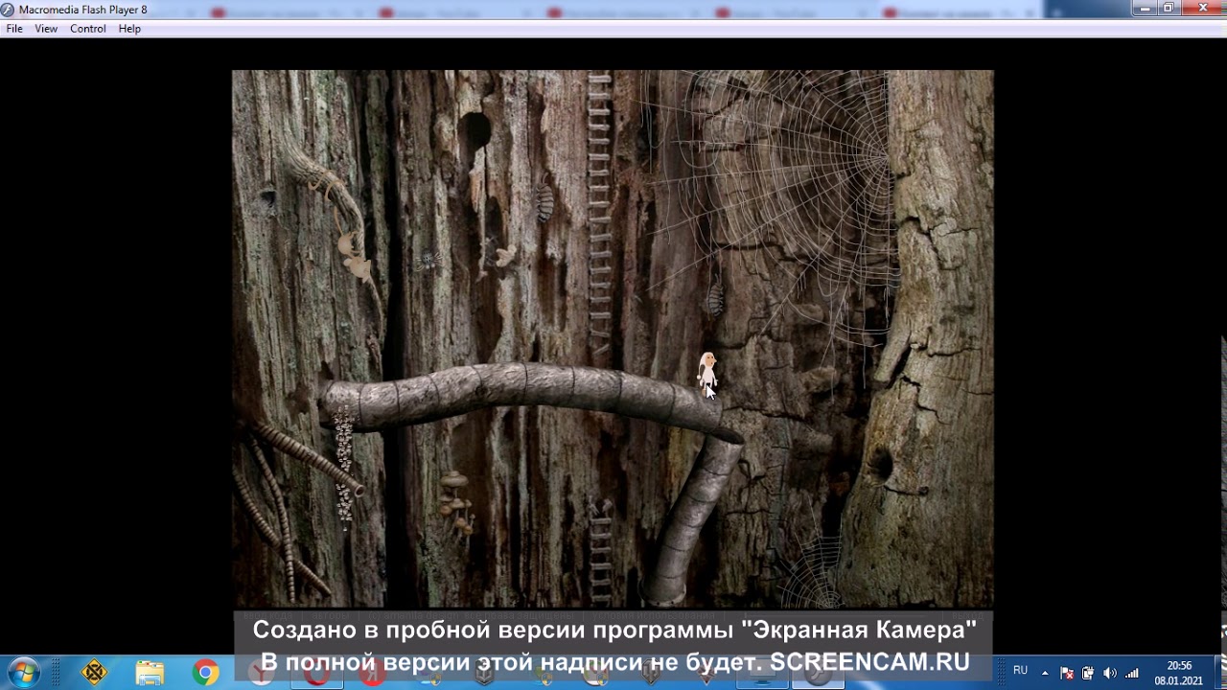This screenshot has width=1227, height=690.
Task: Click the Action Center flag tray icon
Action: pyautogui.click(x=1067, y=673)
